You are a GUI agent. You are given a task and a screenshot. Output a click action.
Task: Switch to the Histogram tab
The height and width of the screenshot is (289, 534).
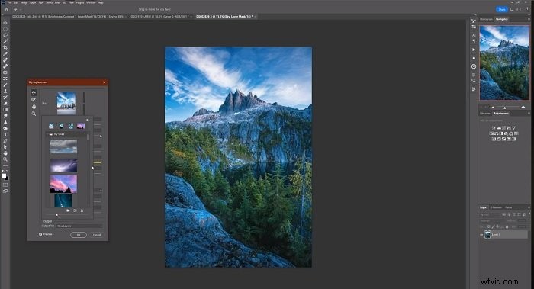click(486, 19)
